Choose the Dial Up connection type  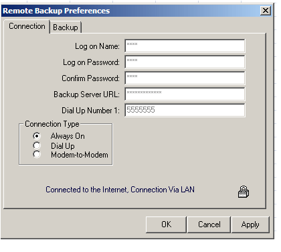click(x=37, y=145)
